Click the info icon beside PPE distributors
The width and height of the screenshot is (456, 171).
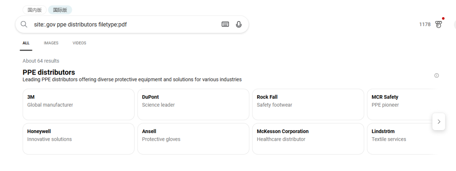437,76
